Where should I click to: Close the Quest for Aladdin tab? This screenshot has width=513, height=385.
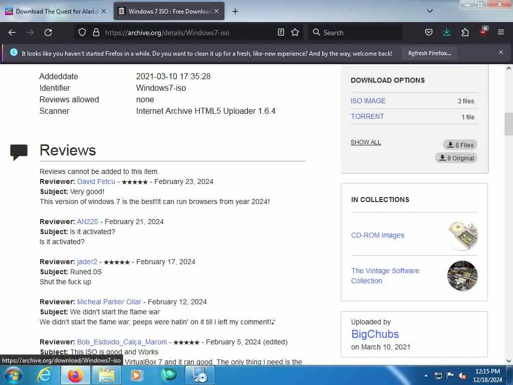[104, 11]
